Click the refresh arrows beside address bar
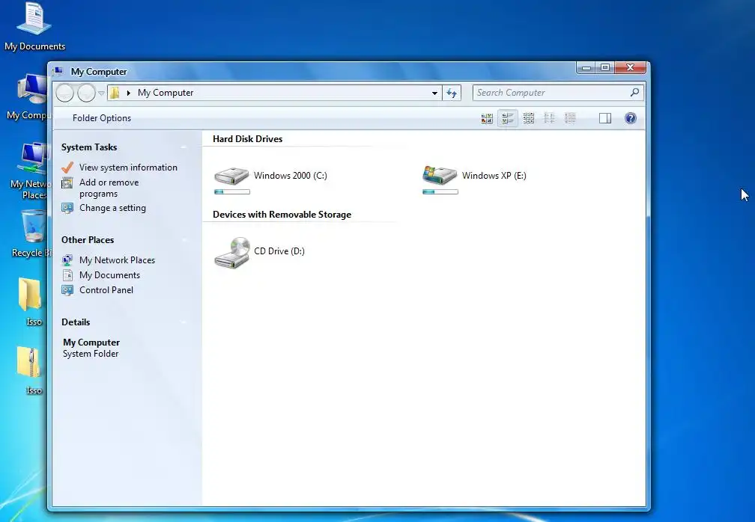This screenshot has height=522, width=755. 452,93
